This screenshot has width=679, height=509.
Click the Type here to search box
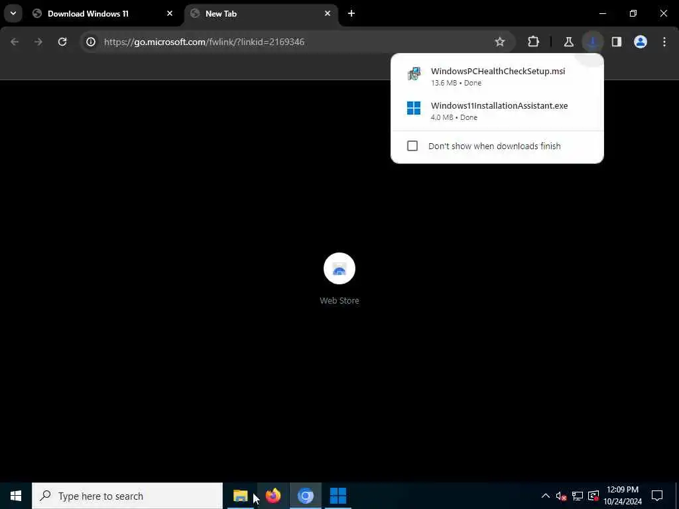pyautogui.click(x=127, y=496)
